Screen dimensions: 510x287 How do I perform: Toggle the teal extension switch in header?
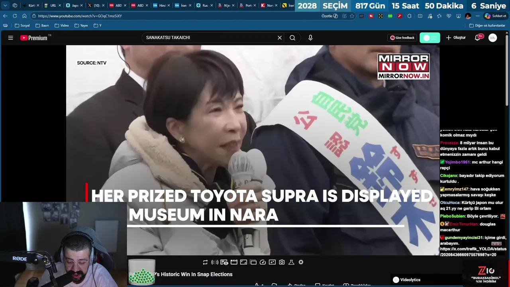(430, 38)
